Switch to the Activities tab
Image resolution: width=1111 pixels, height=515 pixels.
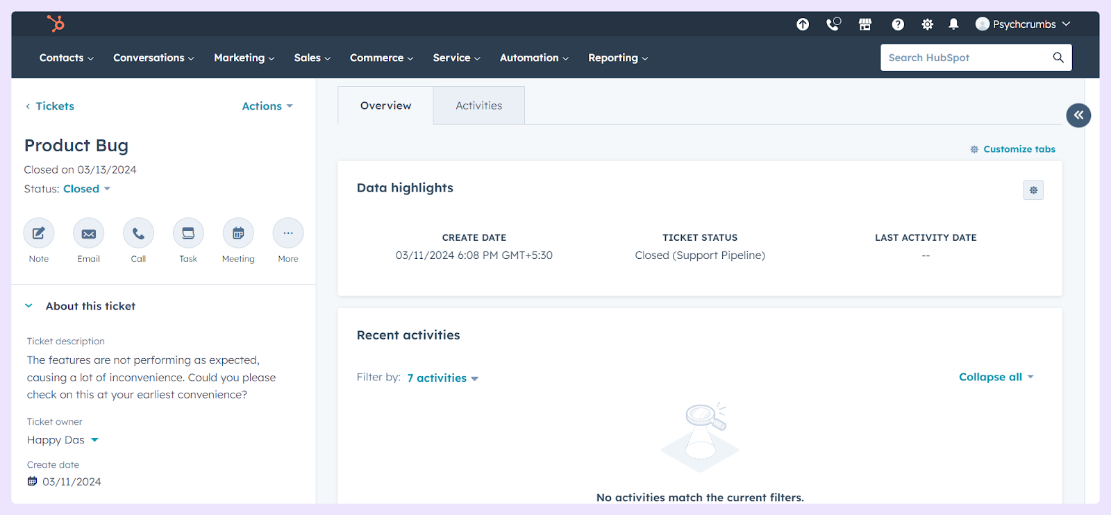[x=479, y=105]
